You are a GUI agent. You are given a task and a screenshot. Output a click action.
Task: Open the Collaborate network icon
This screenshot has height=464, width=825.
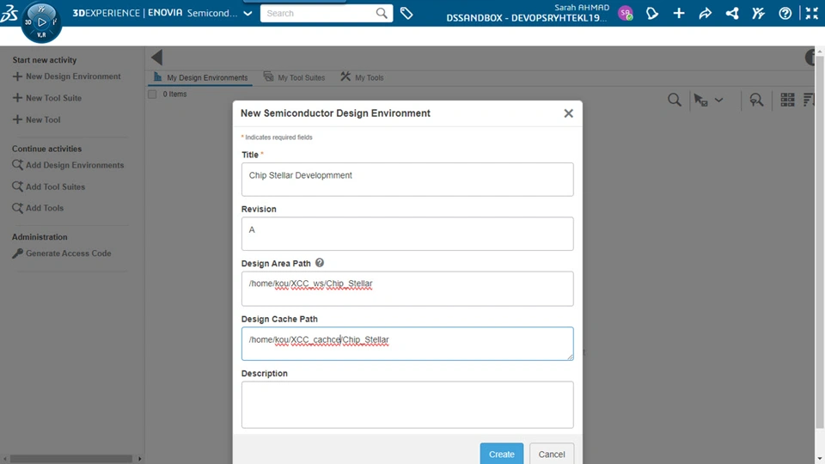(x=732, y=13)
